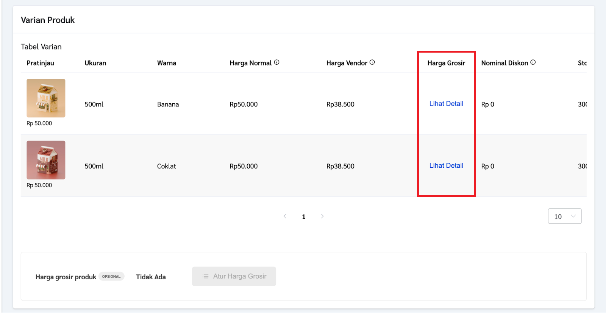Screen dimensions: 606x313
Task: Open Lihat Detail for Banana variant
Action: (446, 104)
